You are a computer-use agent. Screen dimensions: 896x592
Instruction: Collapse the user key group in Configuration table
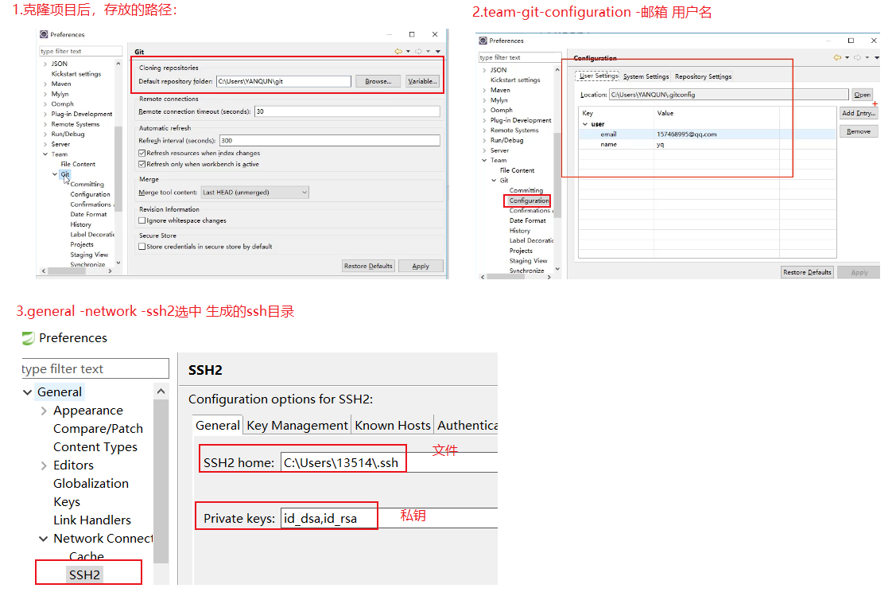585,124
